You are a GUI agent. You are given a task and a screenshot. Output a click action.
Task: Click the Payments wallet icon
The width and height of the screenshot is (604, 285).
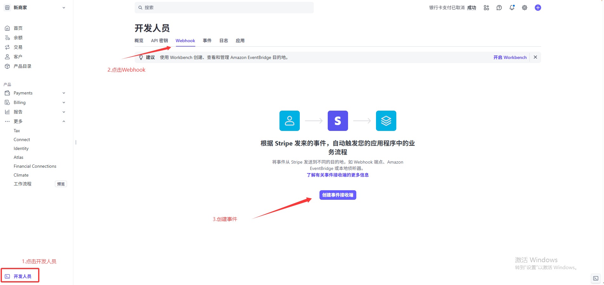[7, 93]
